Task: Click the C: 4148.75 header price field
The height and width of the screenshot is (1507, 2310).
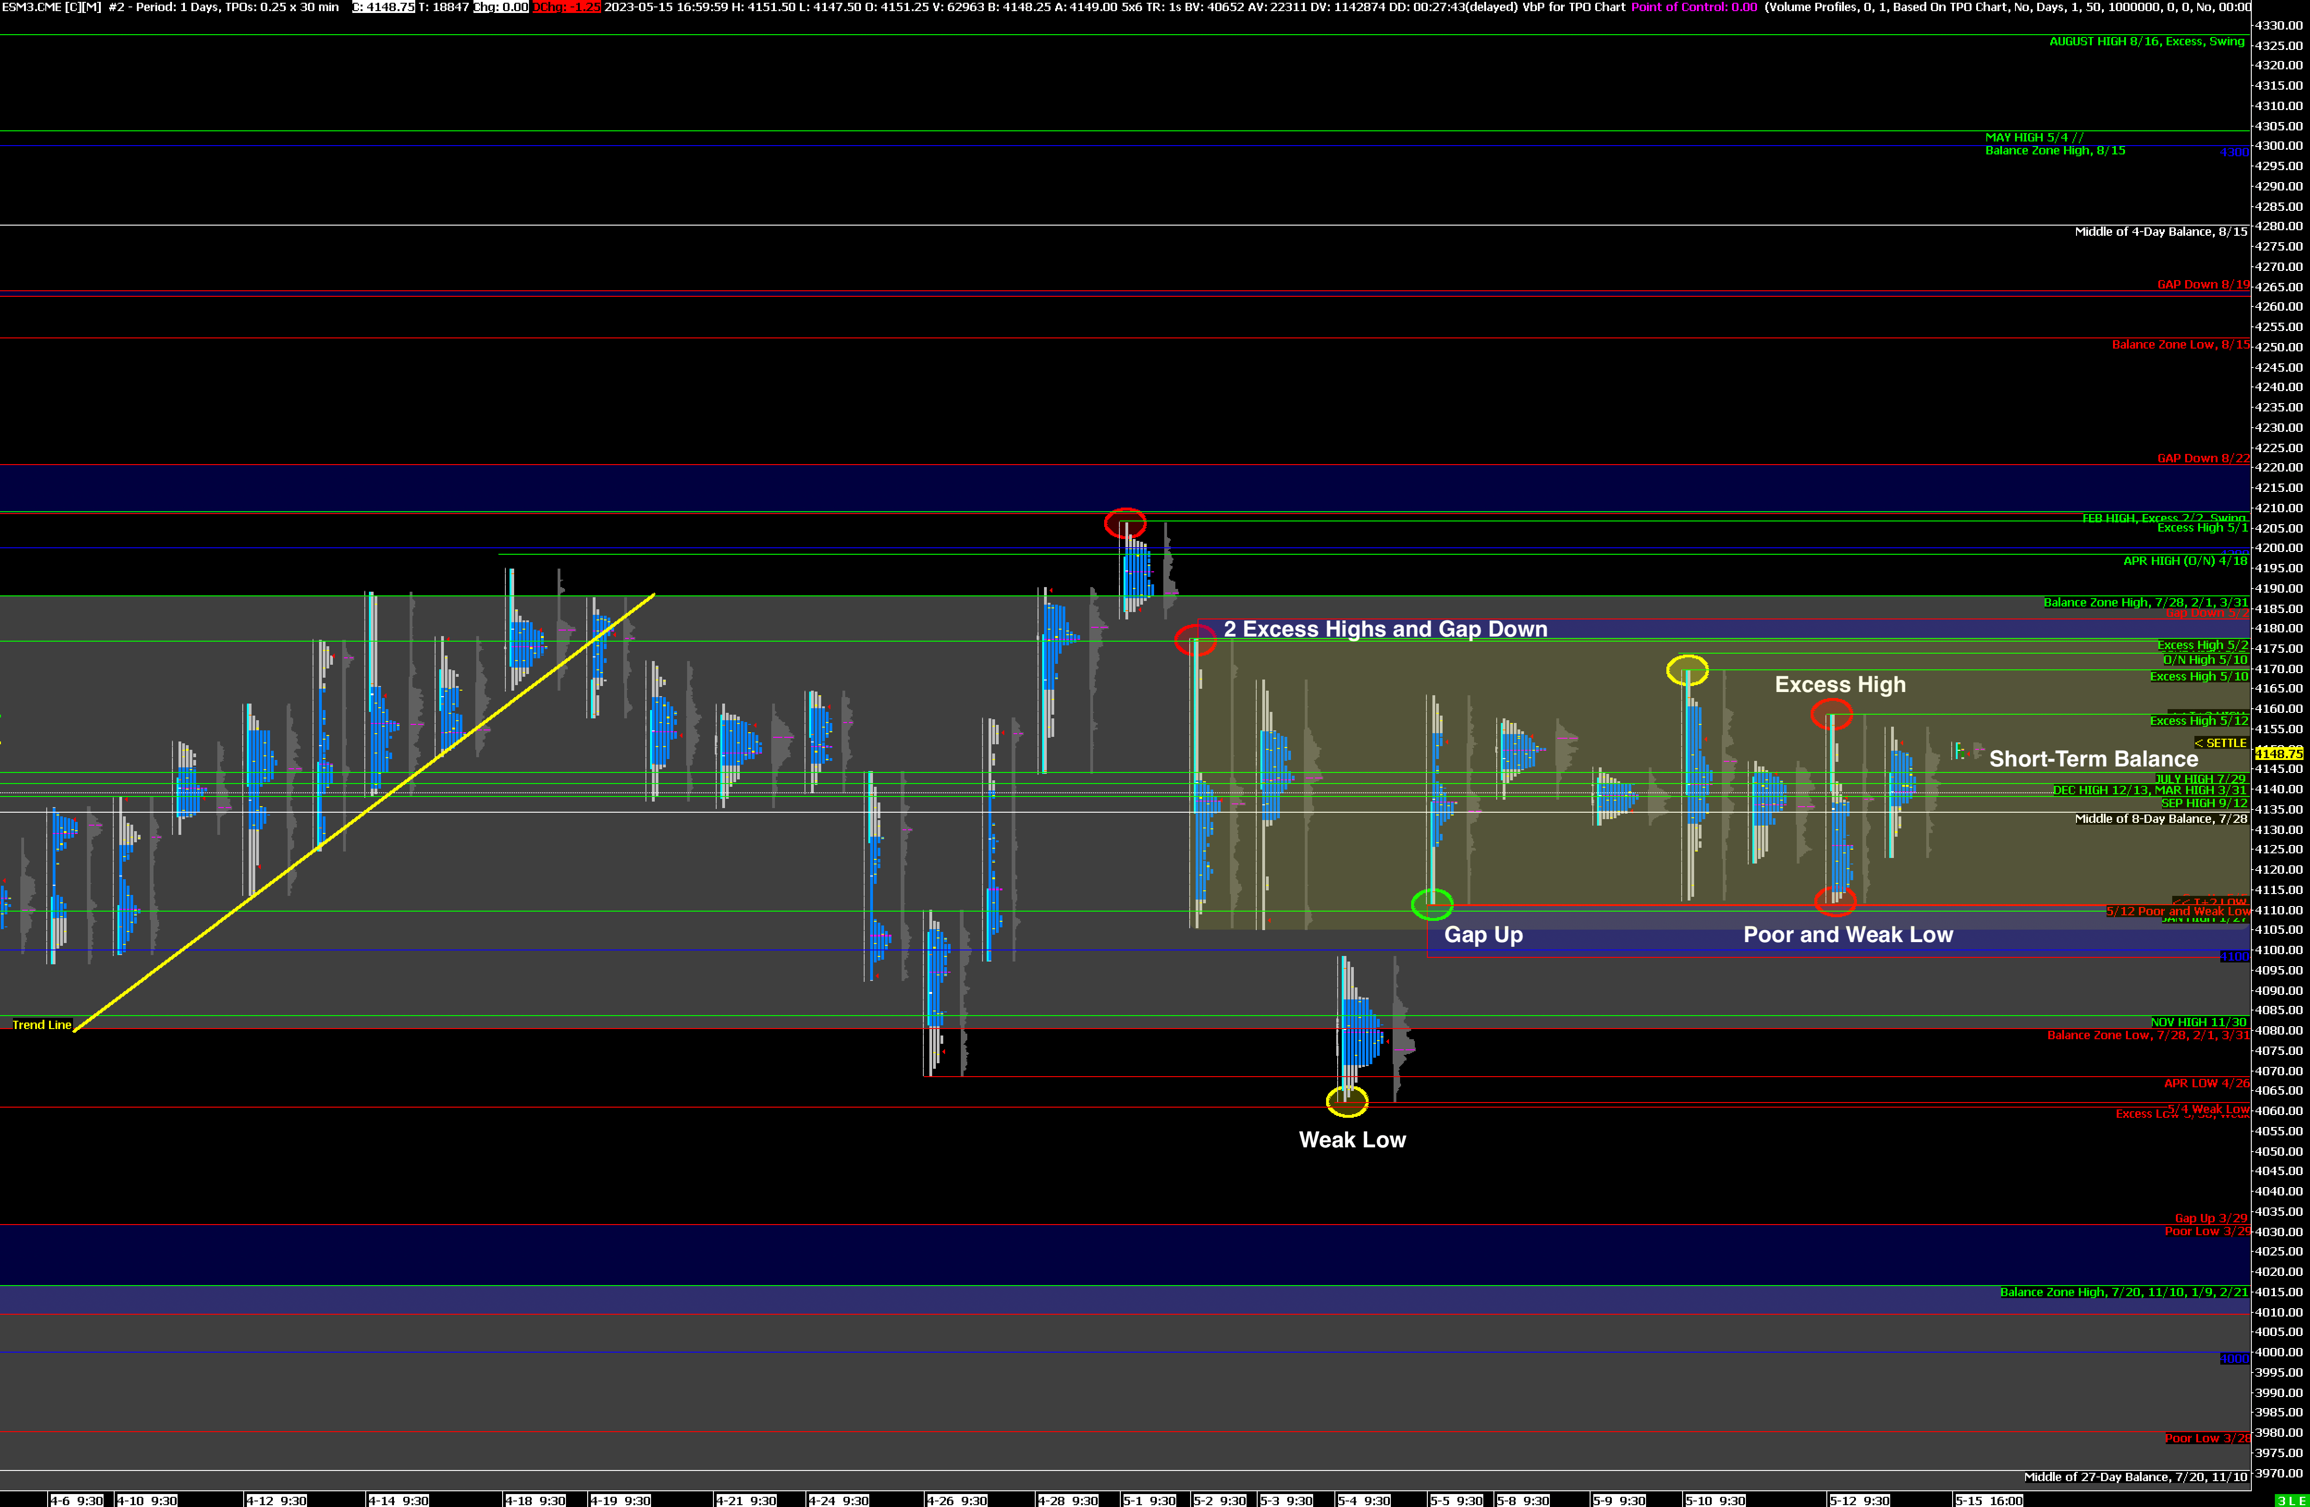Action: pos(383,7)
